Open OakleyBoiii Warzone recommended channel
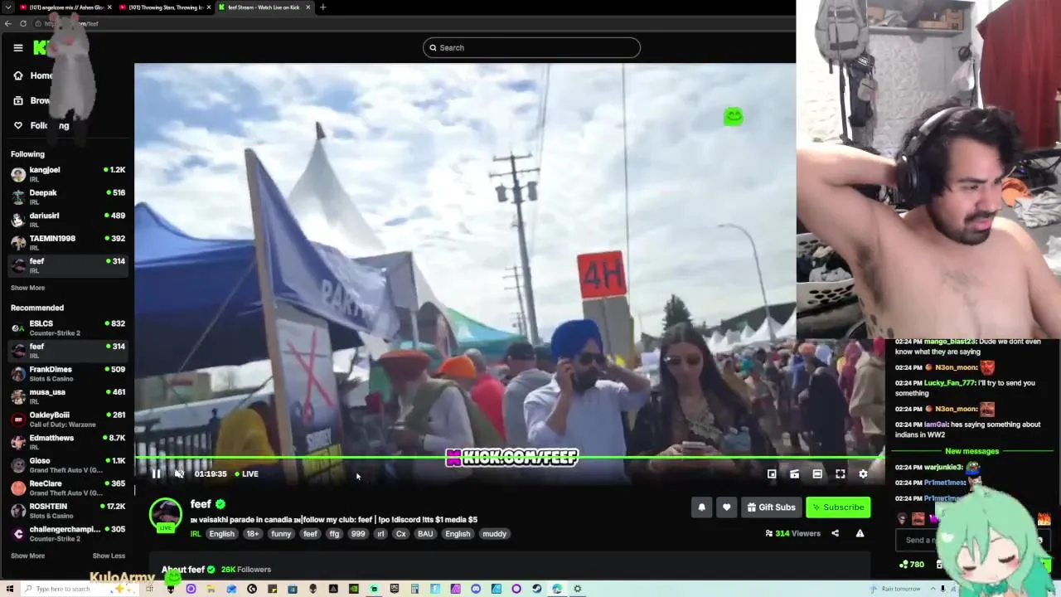Viewport: 1061px width, 597px height. click(67, 419)
